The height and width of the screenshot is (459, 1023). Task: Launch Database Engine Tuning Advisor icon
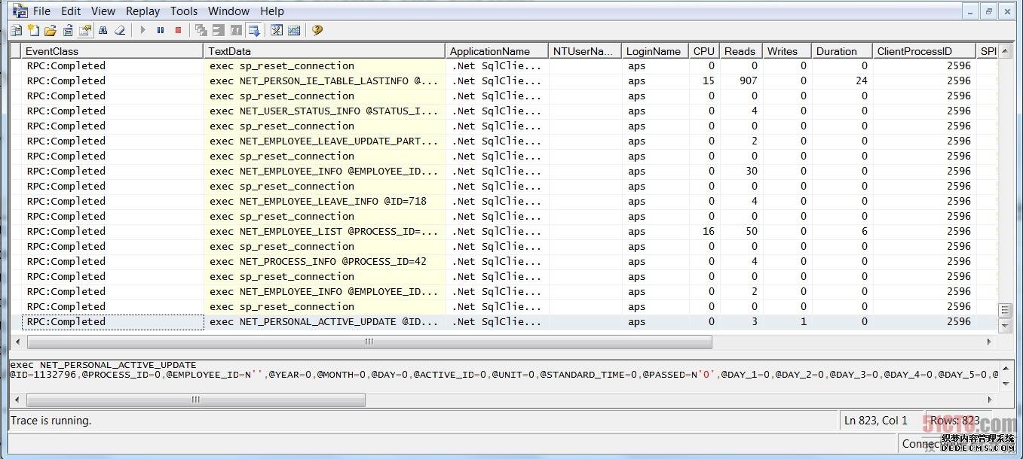pos(277,30)
